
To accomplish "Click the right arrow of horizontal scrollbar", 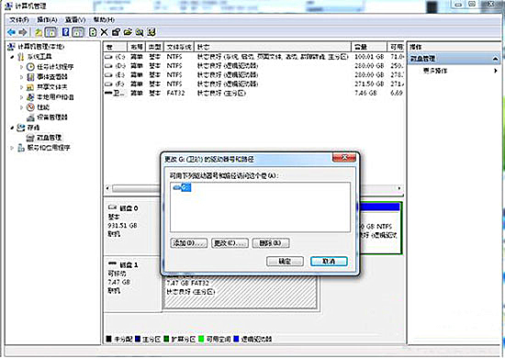I will 399,188.
